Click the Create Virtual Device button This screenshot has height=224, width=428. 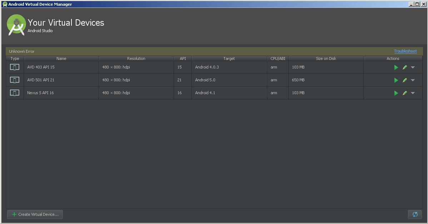click(x=35, y=214)
